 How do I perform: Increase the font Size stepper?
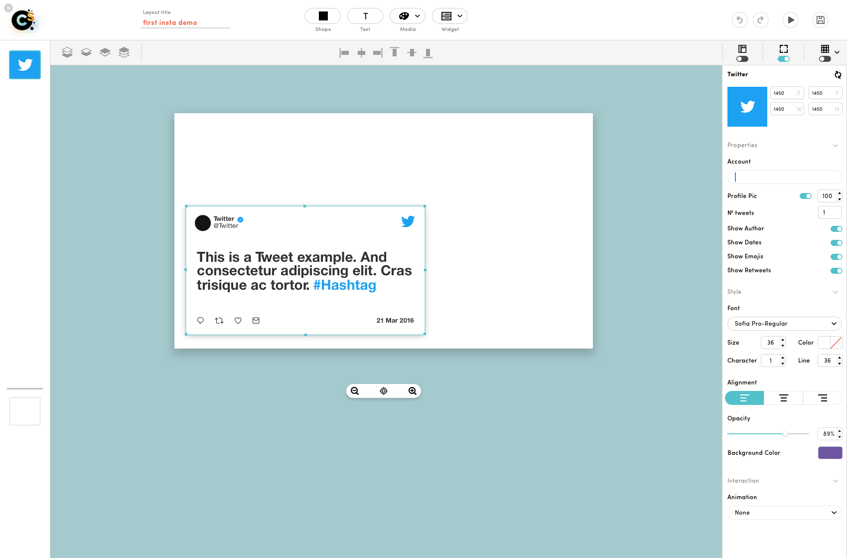click(783, 340)
